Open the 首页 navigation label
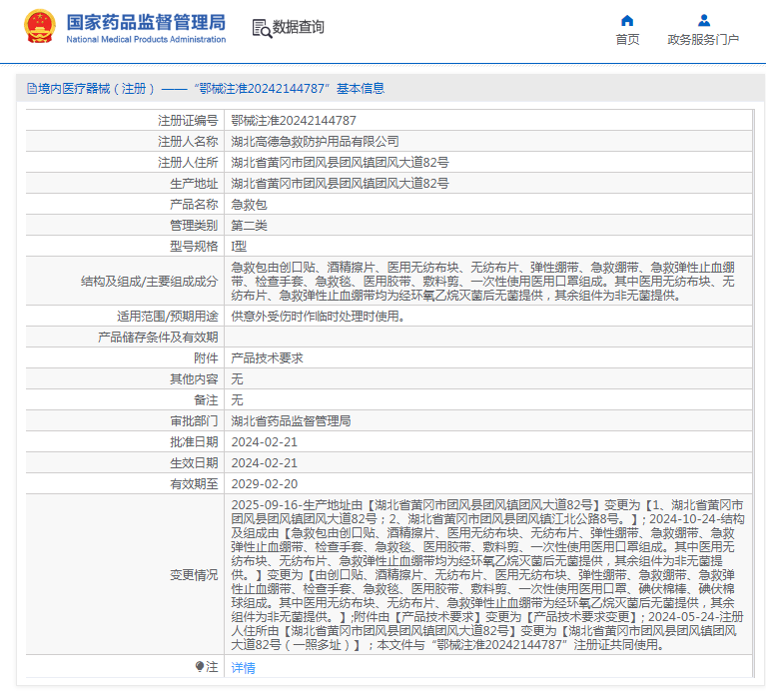This screenshot has height=696, width=766. pyautogui.click(x=627, y=40)
